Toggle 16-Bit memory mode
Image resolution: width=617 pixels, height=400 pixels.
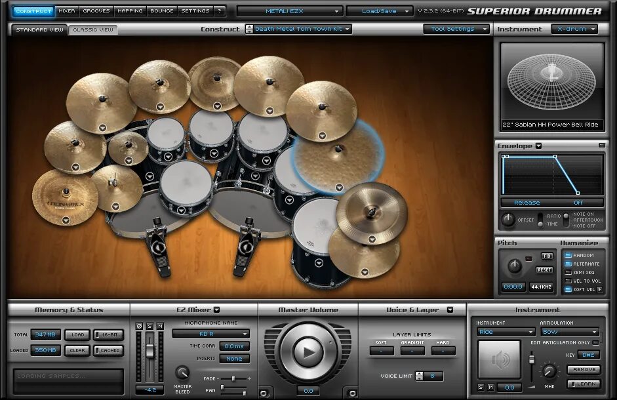109,334
